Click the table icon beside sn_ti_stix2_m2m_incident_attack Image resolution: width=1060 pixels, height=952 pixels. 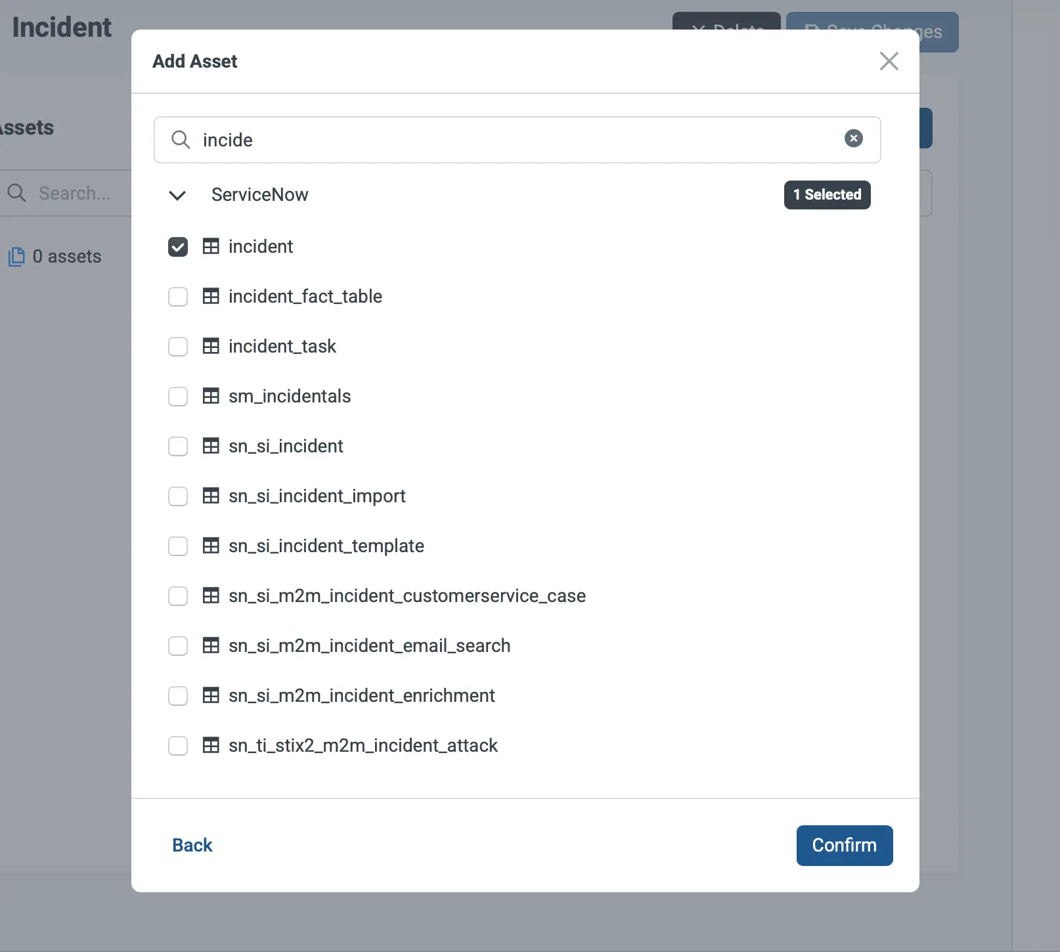(211, 746)
